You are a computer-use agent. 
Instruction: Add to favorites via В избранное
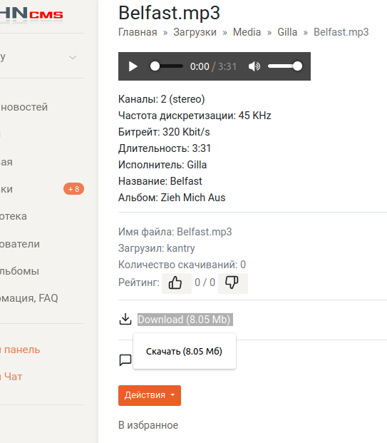(x=148, y=425)
